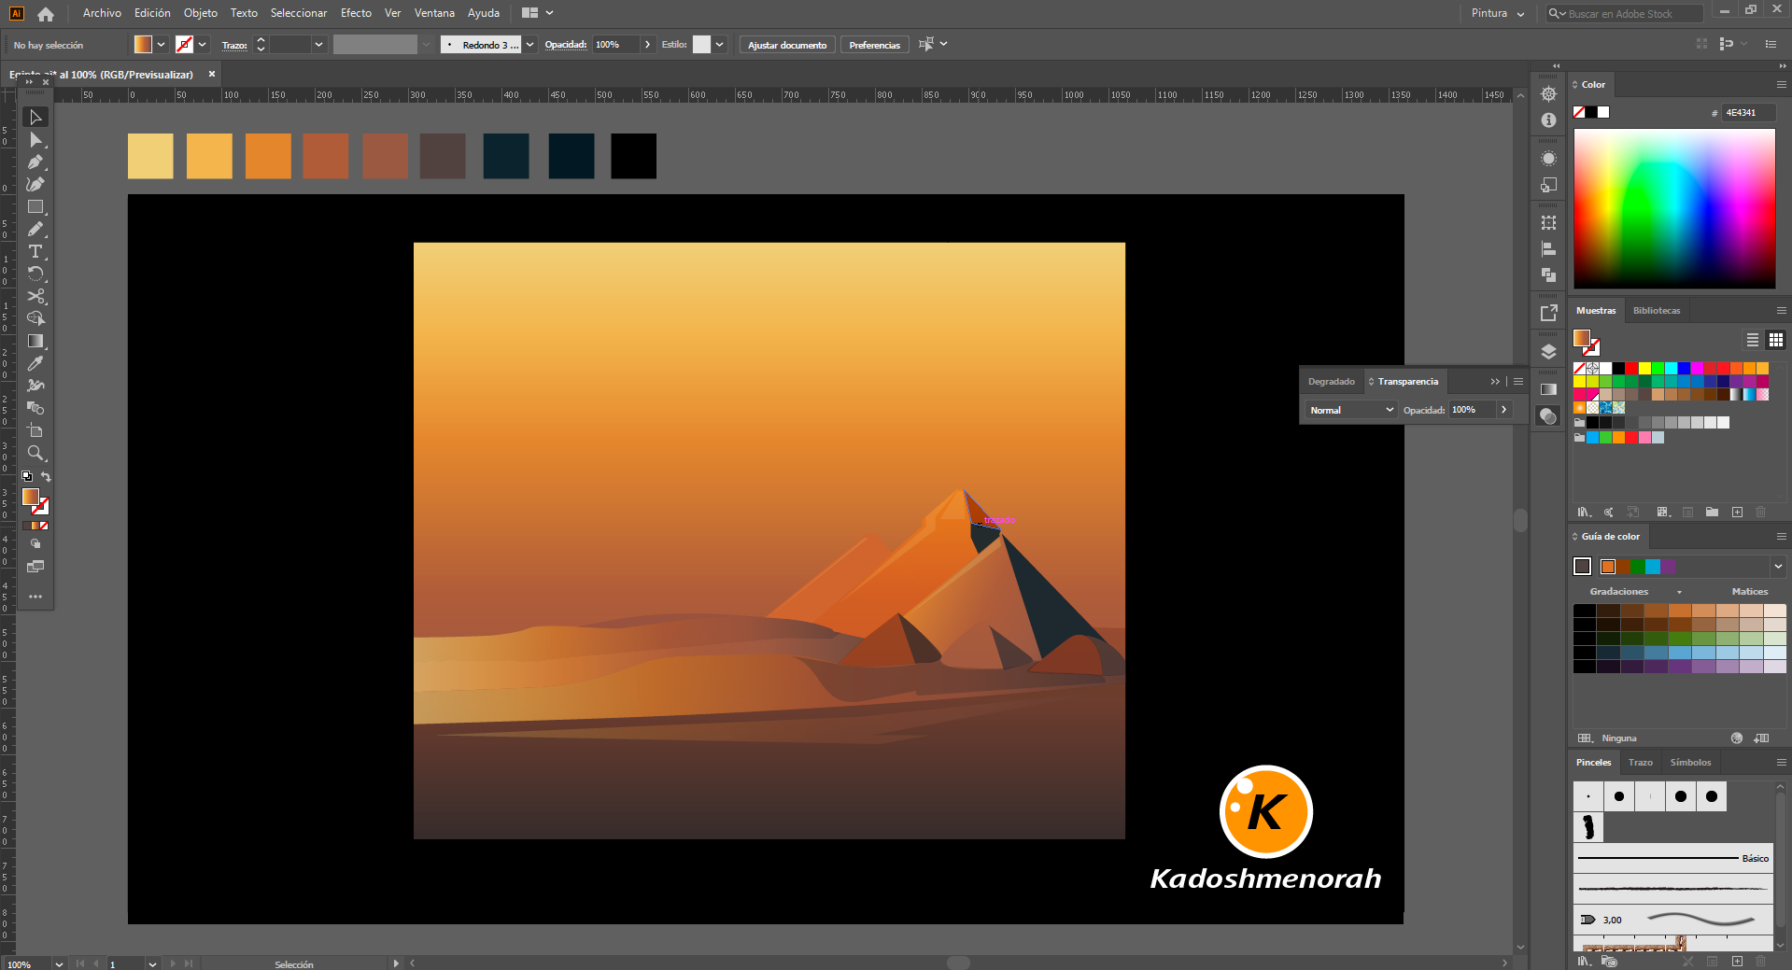This screenshot has width=1792, height=970.
Task: Switch to Degradado tab
Action: (1331, 382)
